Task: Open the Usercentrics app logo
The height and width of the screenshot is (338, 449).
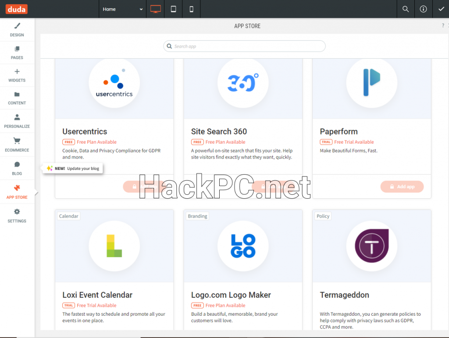Action: 114,83
